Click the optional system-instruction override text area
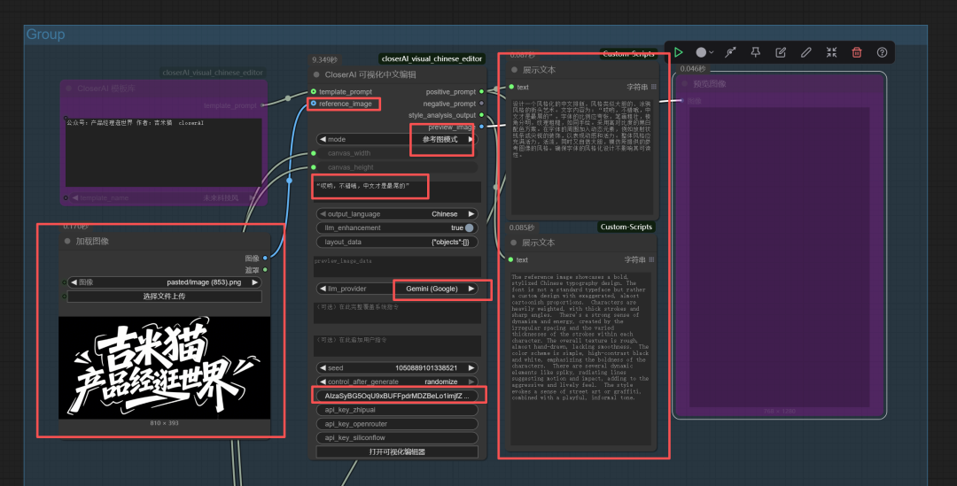 click(x=397, y=312)
